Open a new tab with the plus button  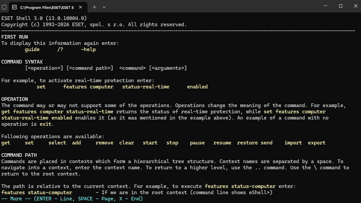(x=94, y=7)
